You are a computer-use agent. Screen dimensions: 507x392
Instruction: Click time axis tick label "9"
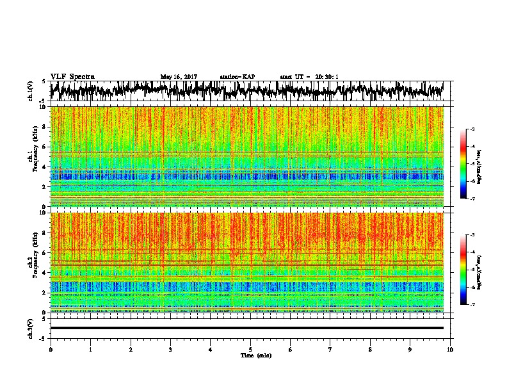pos(410,350)
